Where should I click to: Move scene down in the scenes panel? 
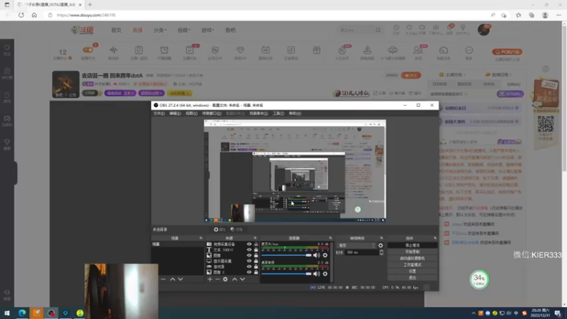181,279
